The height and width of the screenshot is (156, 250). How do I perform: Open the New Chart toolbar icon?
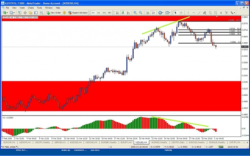tap(4, 13)
